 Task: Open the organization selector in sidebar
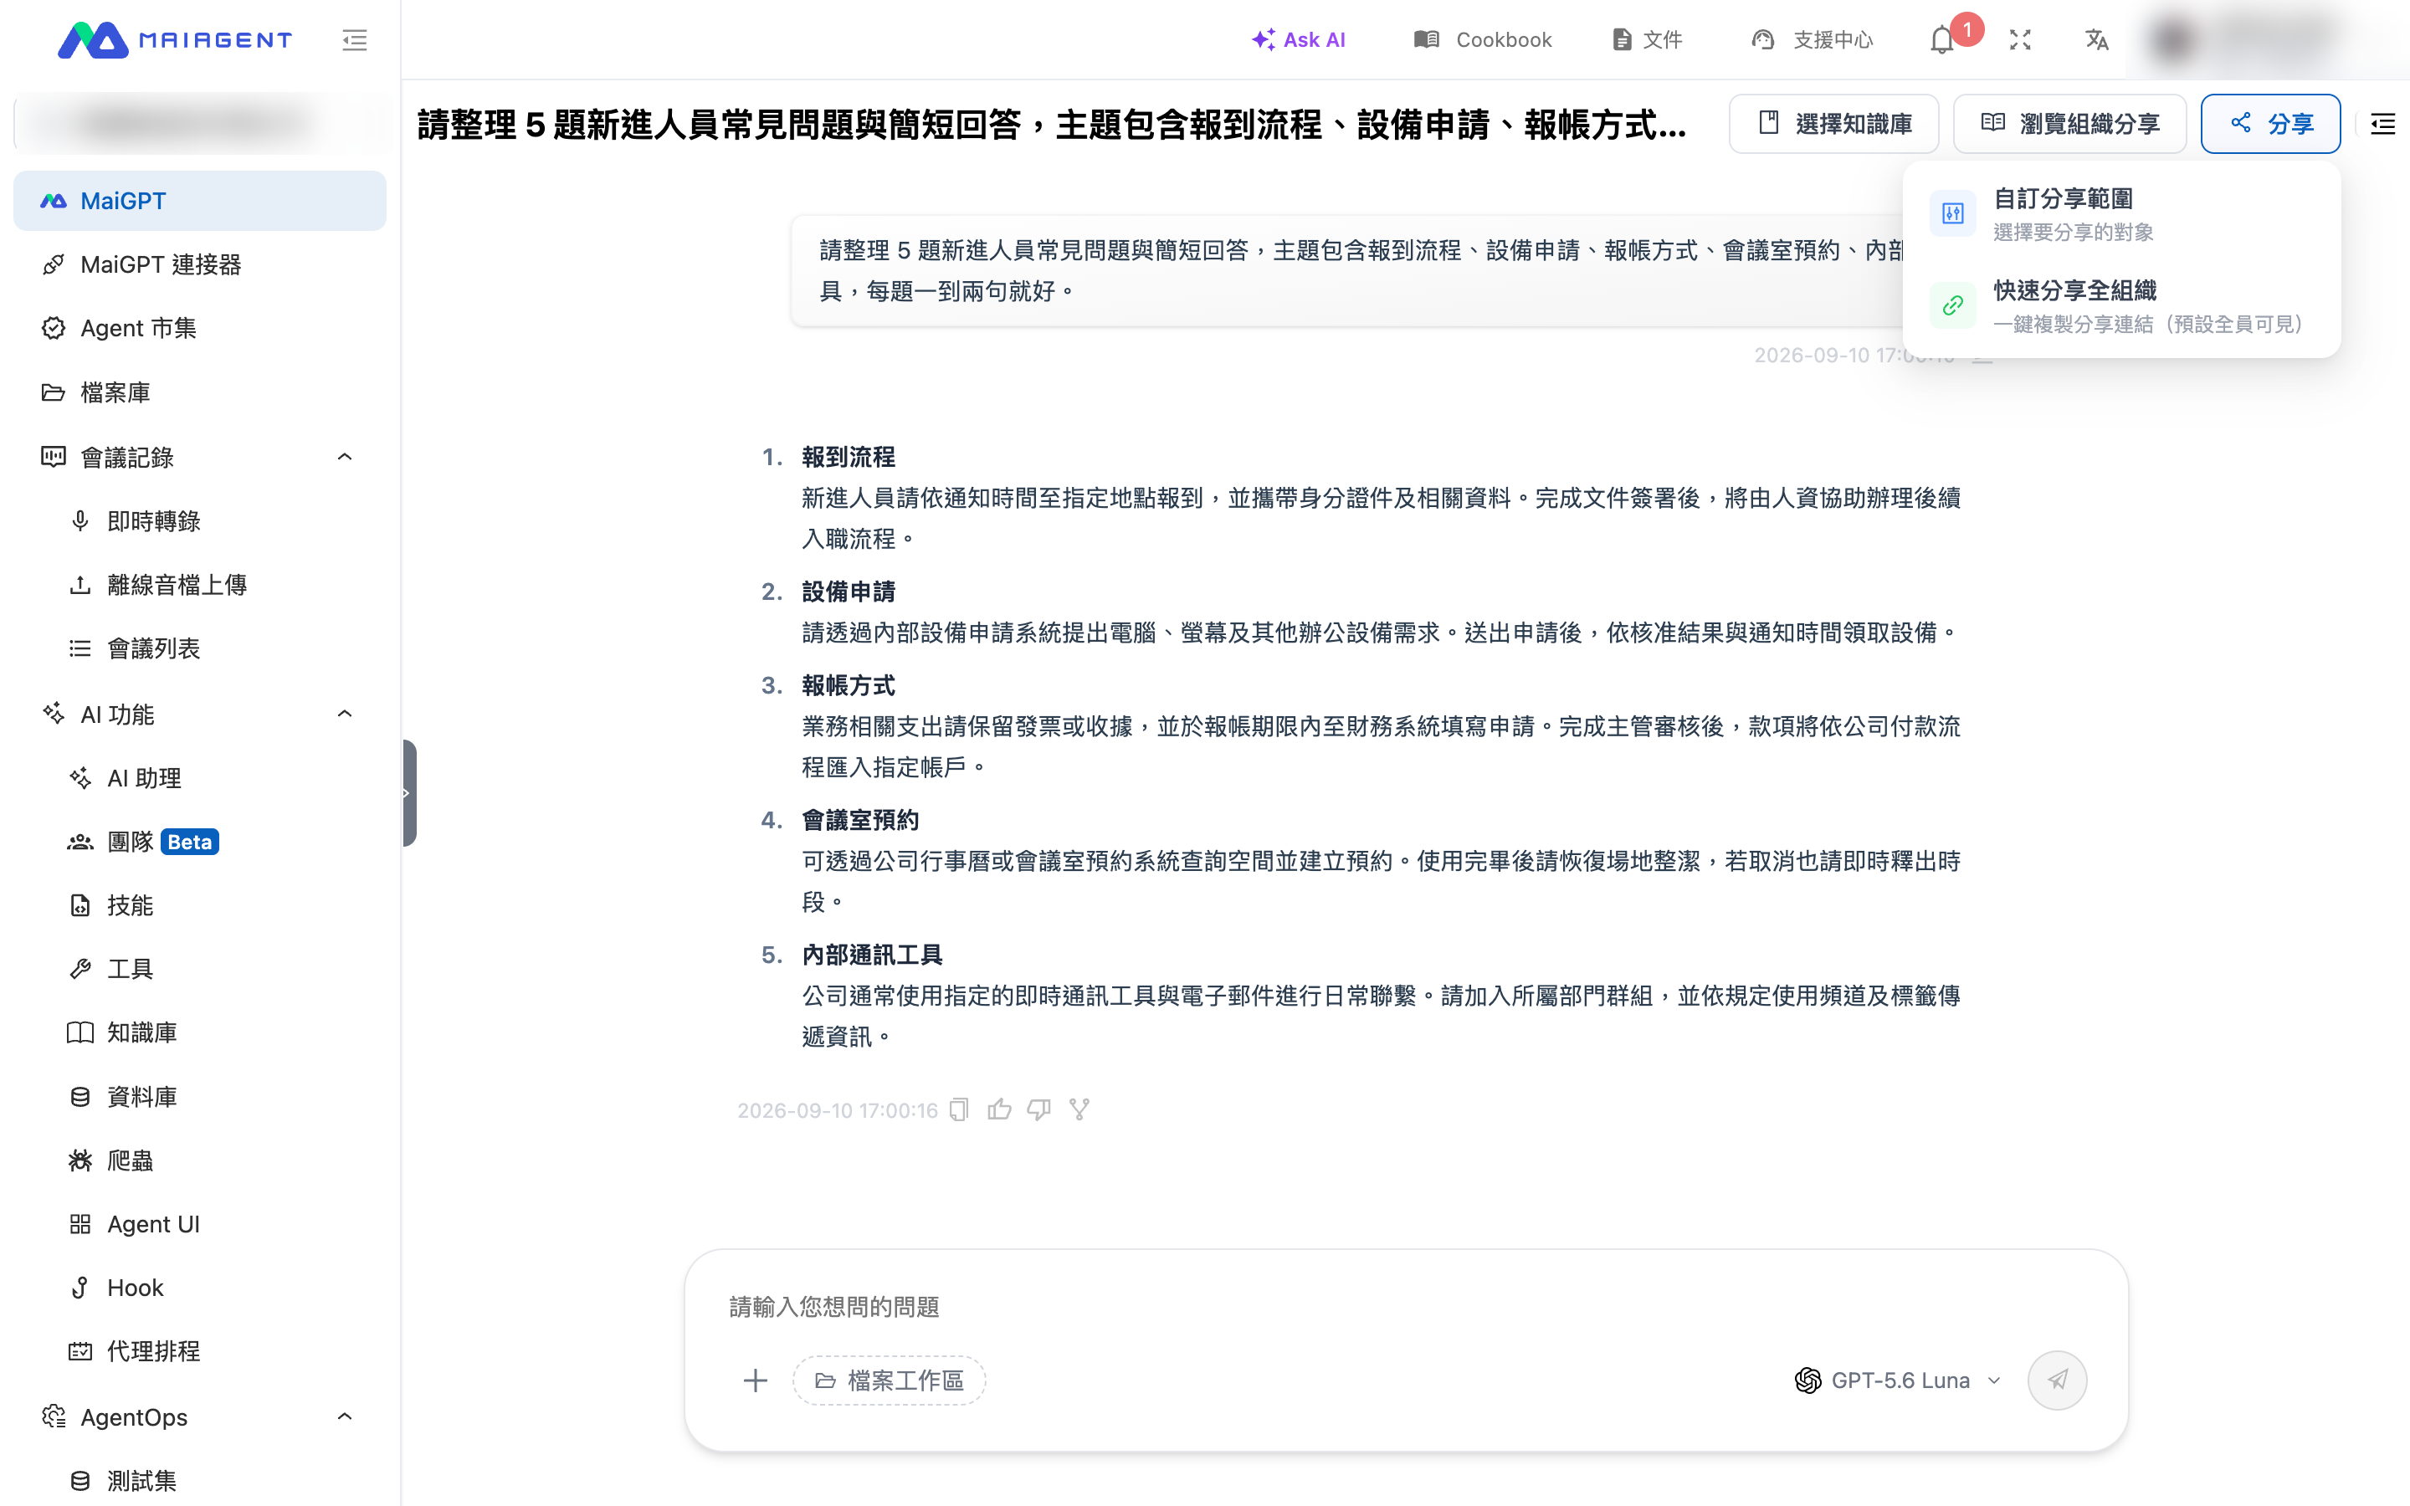[199, 124]
